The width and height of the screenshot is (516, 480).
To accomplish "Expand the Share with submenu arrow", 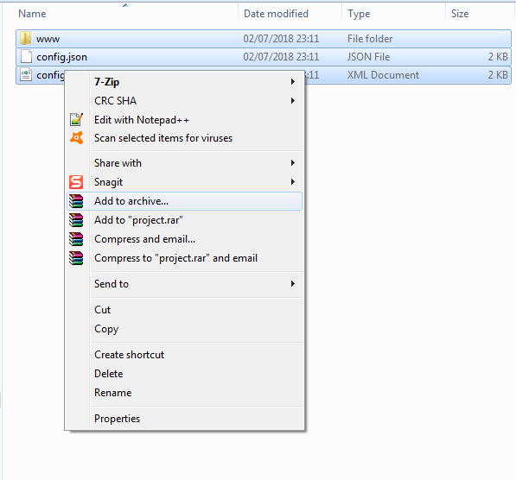I will pos(292,163).
